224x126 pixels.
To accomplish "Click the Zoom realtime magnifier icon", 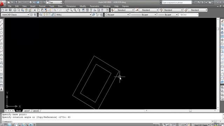I will [x=71, y=10].
